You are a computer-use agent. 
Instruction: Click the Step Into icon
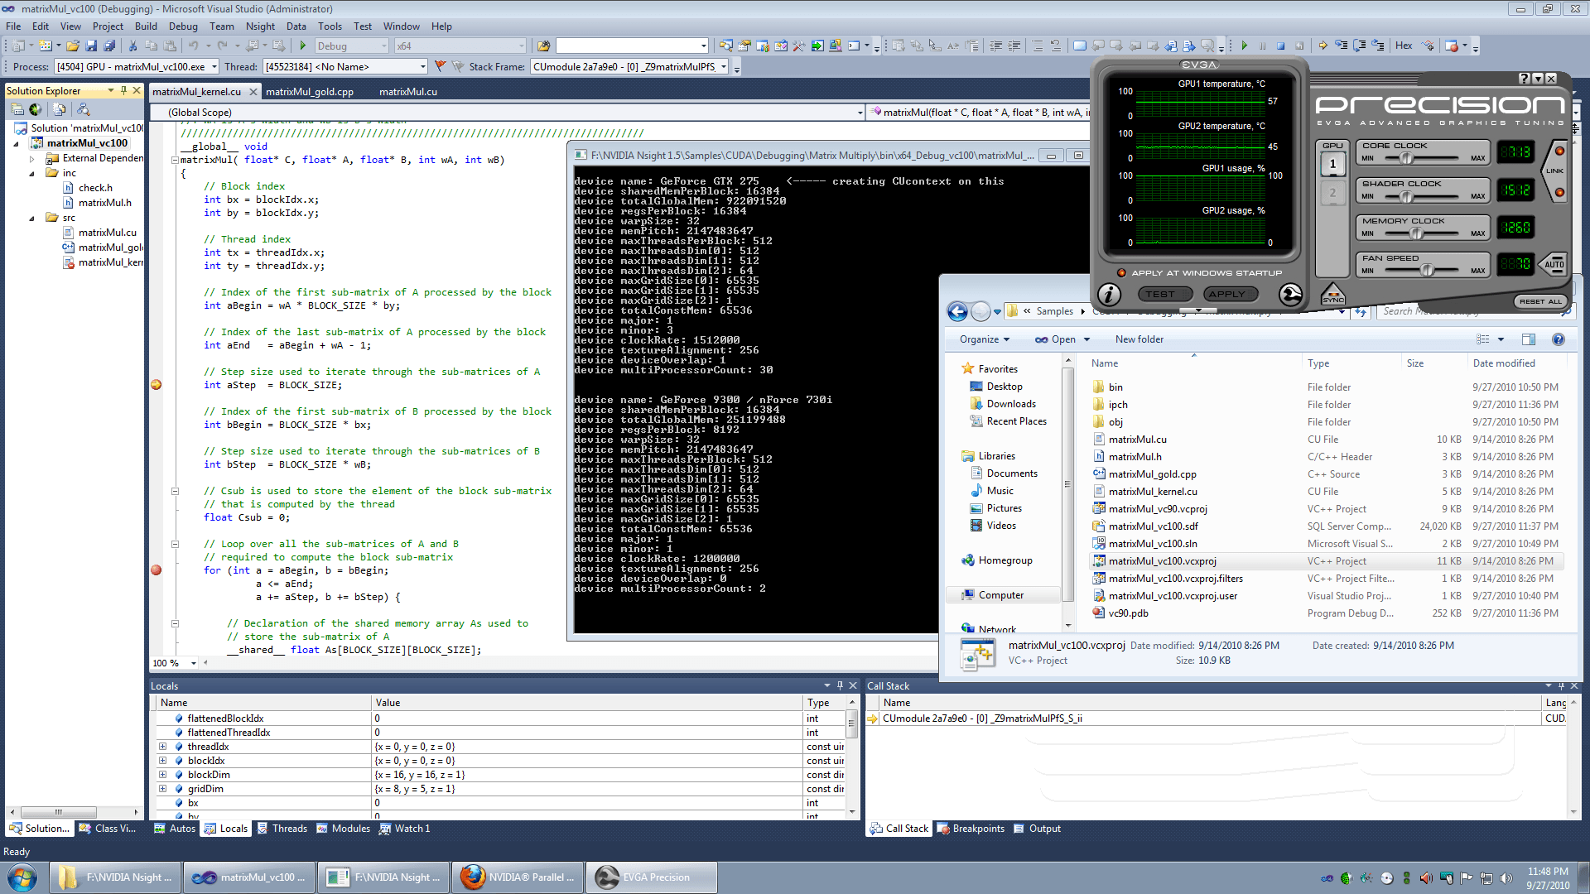point(1340,46)
